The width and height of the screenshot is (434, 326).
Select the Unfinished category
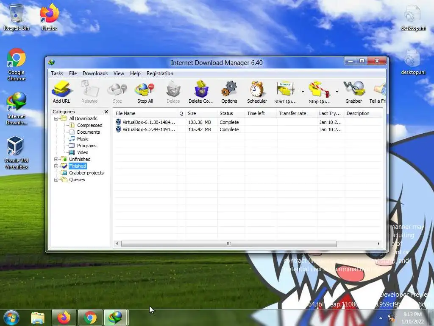[x=80, y=159]
